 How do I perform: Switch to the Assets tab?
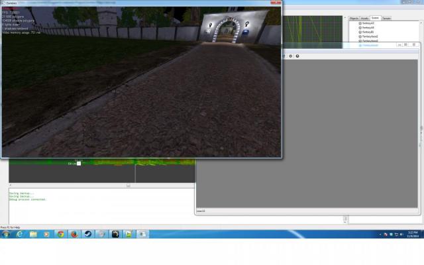[364, 19]
